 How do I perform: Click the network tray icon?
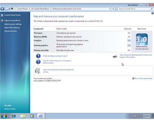[139, 116]
